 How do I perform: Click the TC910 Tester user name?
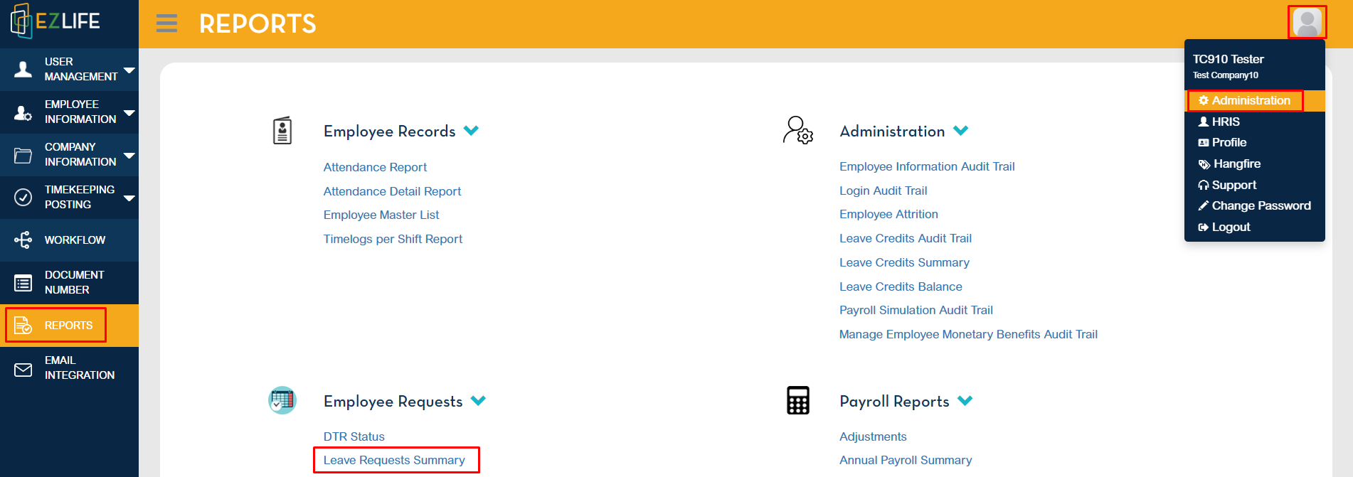[1228, 59]
